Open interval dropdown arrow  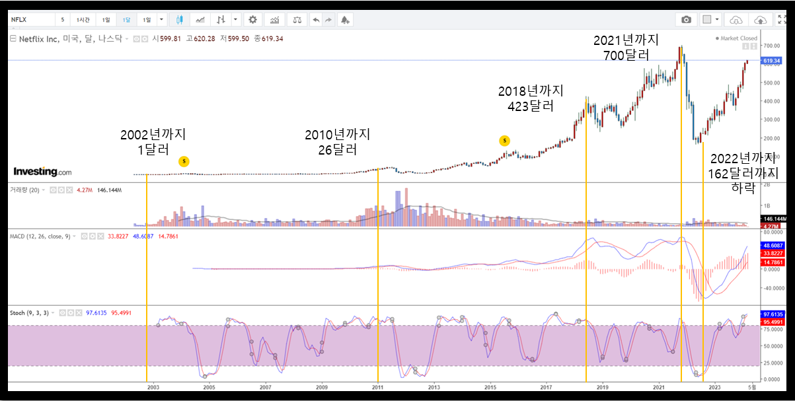click(161, 20)
